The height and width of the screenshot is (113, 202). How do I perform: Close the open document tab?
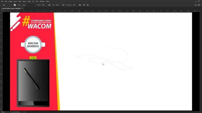23,8
